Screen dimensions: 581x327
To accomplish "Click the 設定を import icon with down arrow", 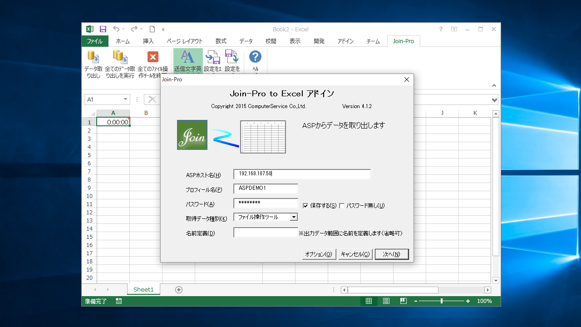I will tap(232, 56).
